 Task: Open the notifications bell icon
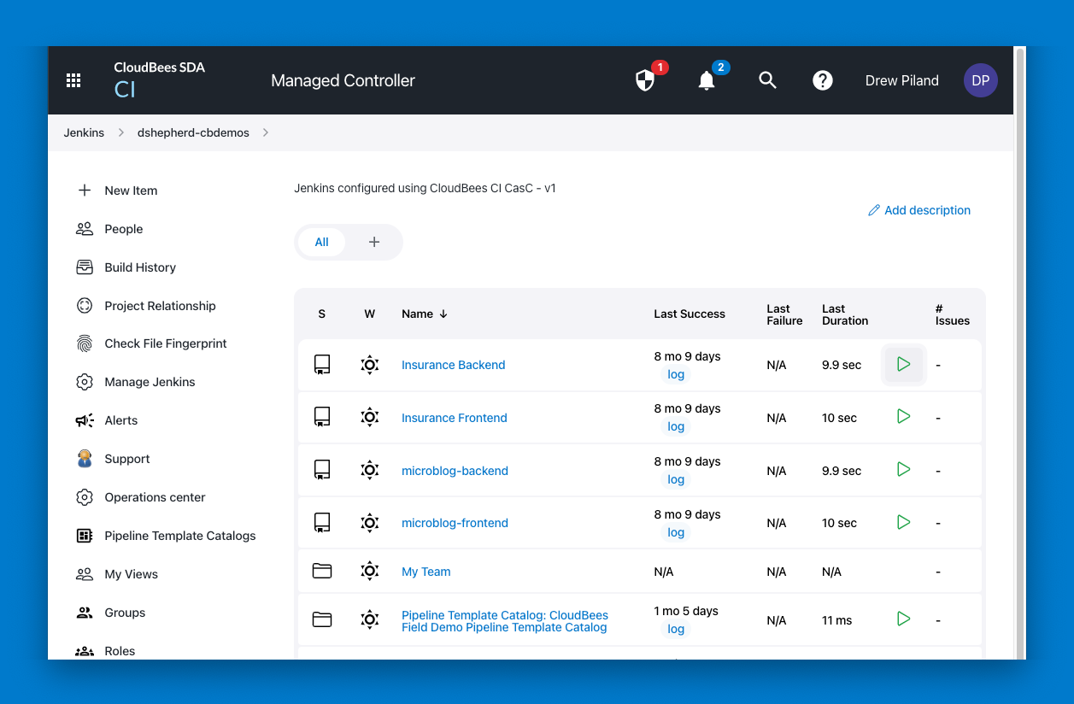707,80
